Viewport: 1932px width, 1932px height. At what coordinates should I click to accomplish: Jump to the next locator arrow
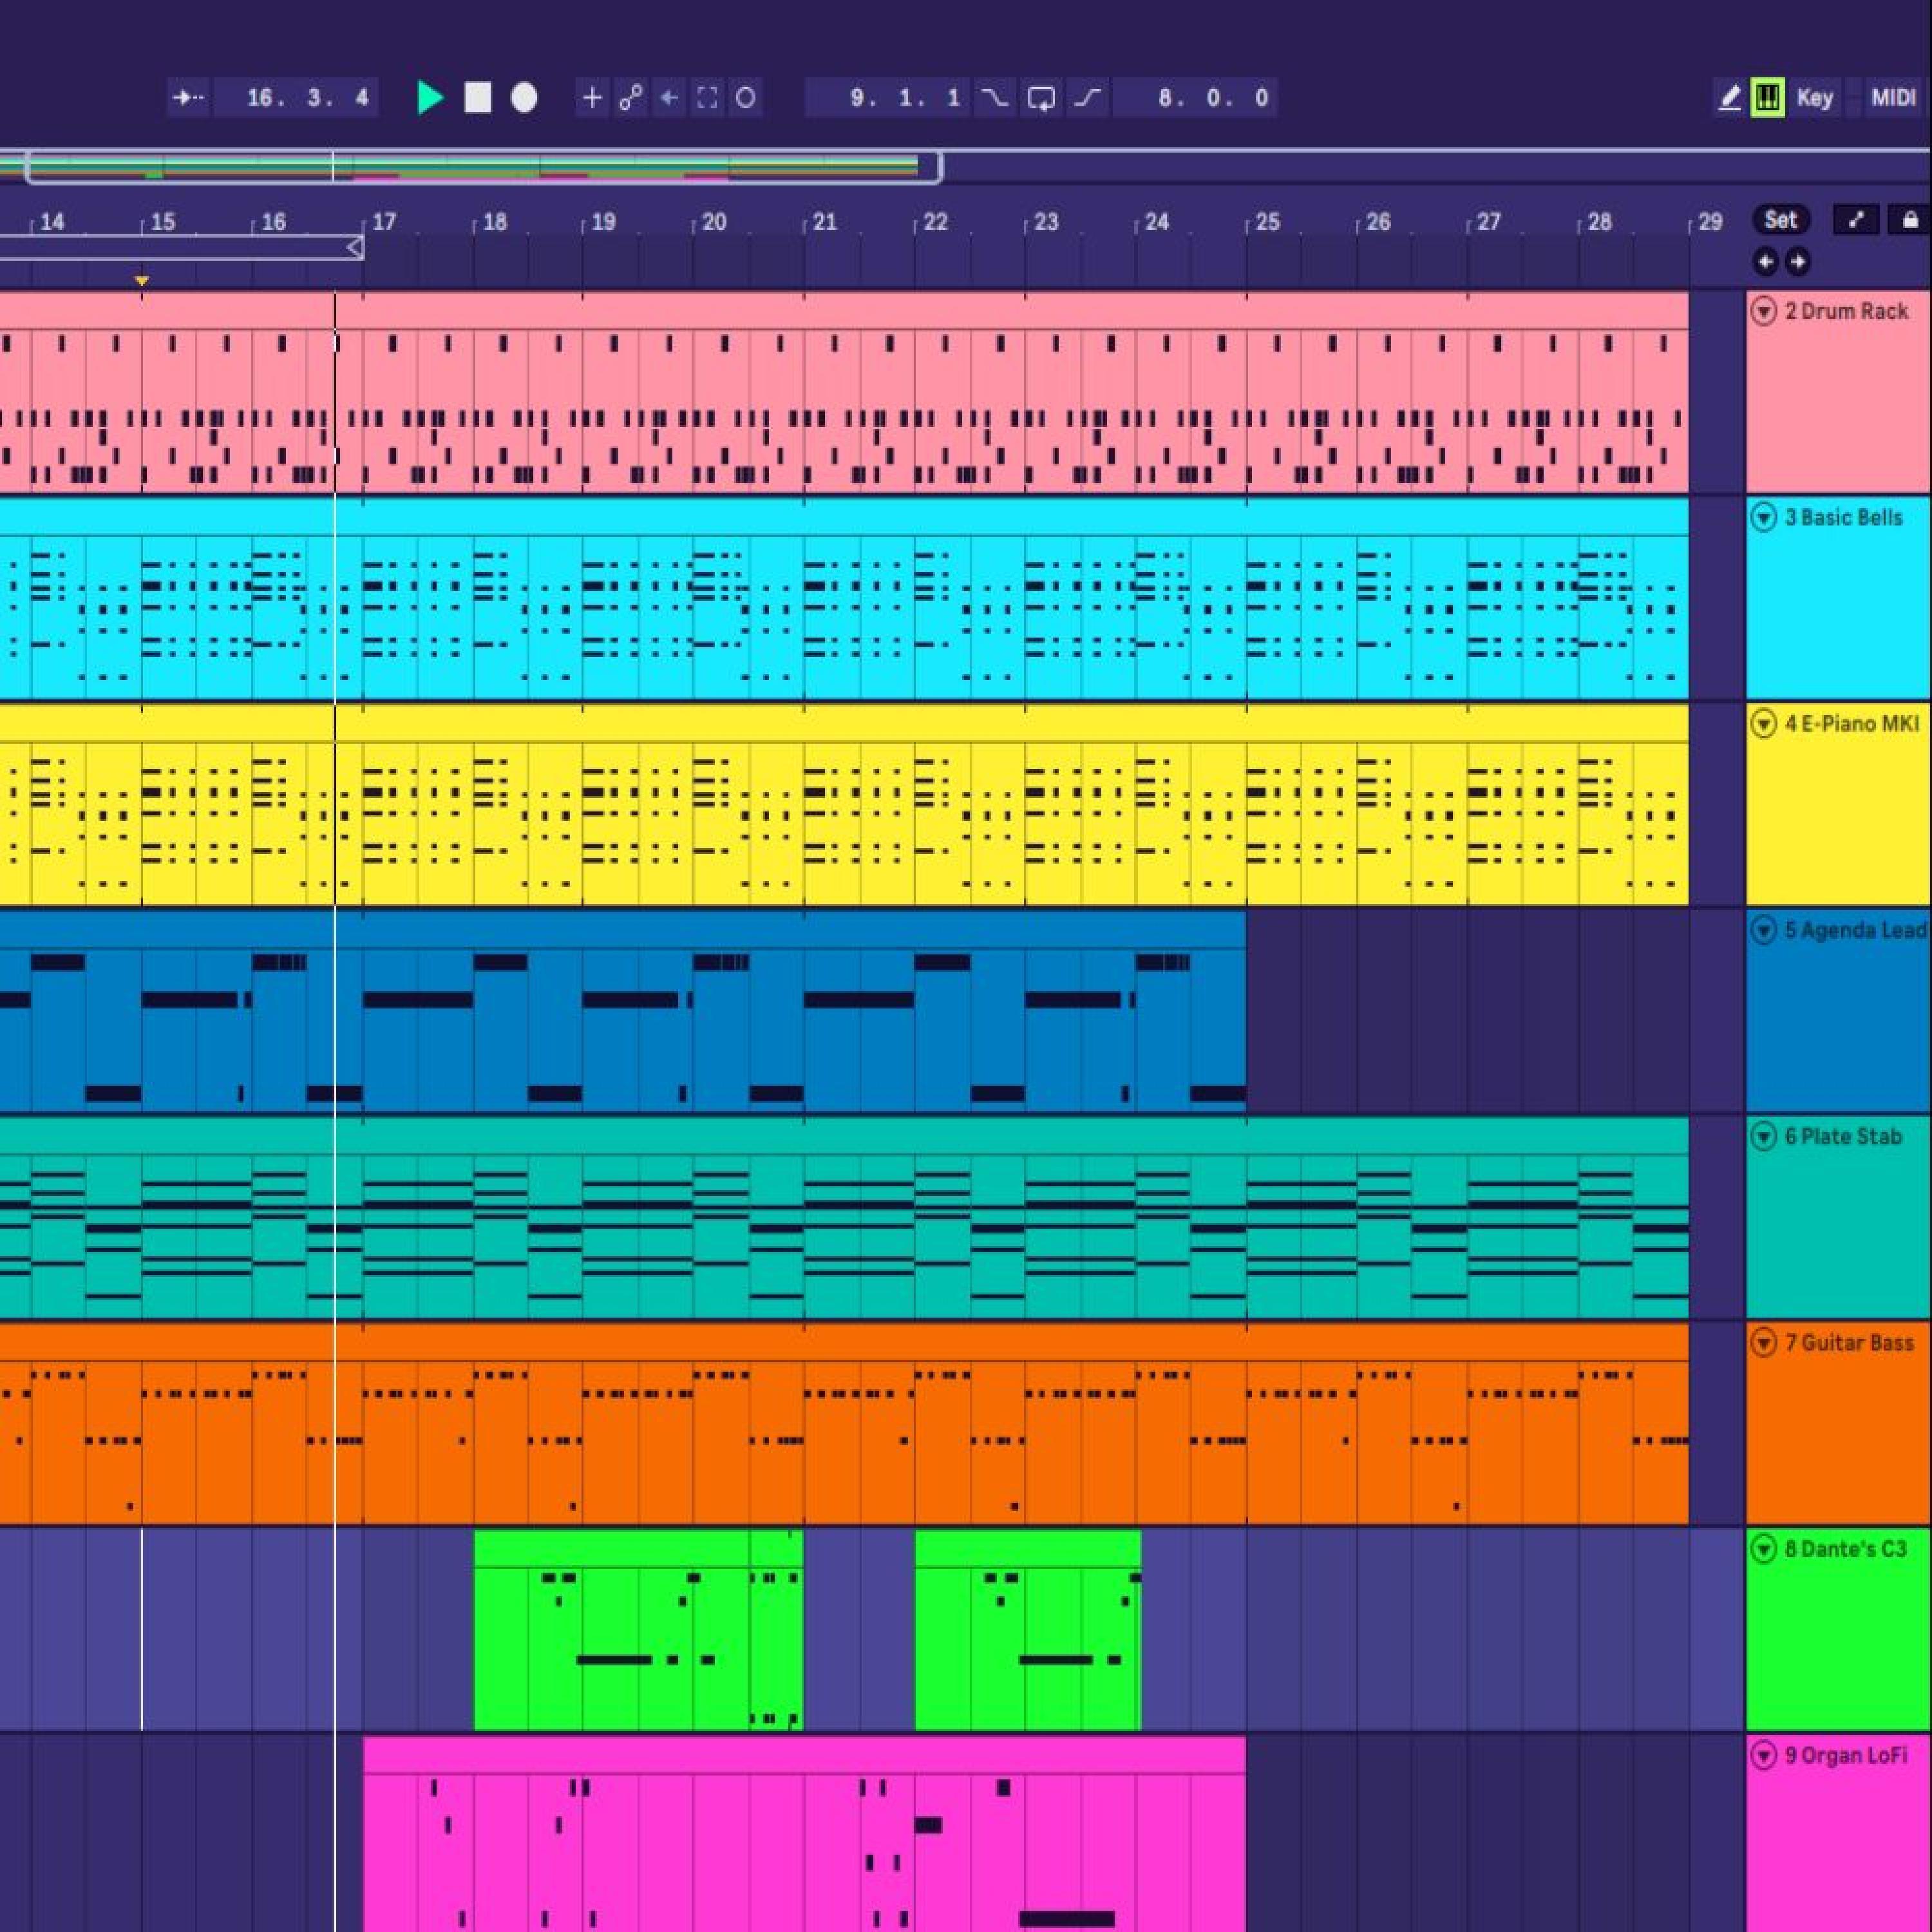click(1798, 262)
